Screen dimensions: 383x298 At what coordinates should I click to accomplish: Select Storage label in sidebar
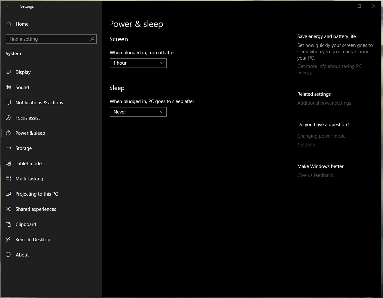[x=24, y=148]
